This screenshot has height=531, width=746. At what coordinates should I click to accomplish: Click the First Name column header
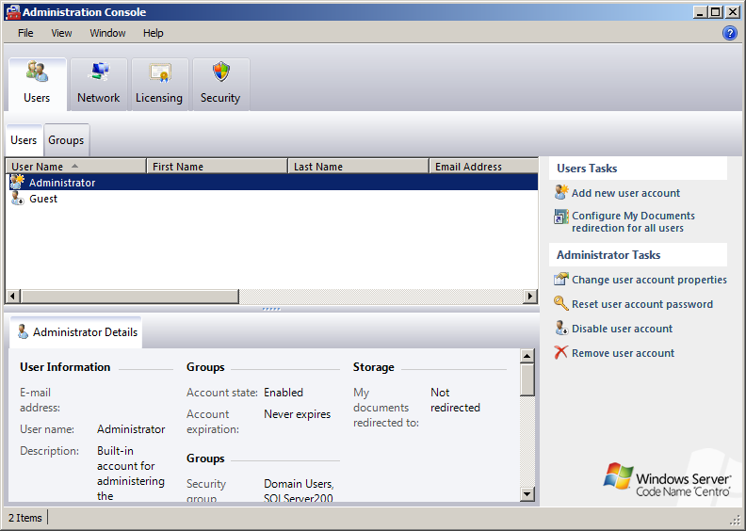click(217, 167)
